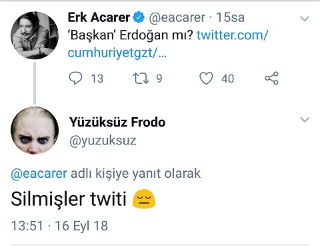Open Yüzüksüz Frodo's profile picture
The height and width of the screenshot is (247, 320).
[x=35, y=130]
